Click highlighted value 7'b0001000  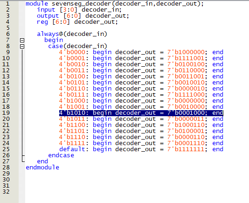[x=186, y=113]
